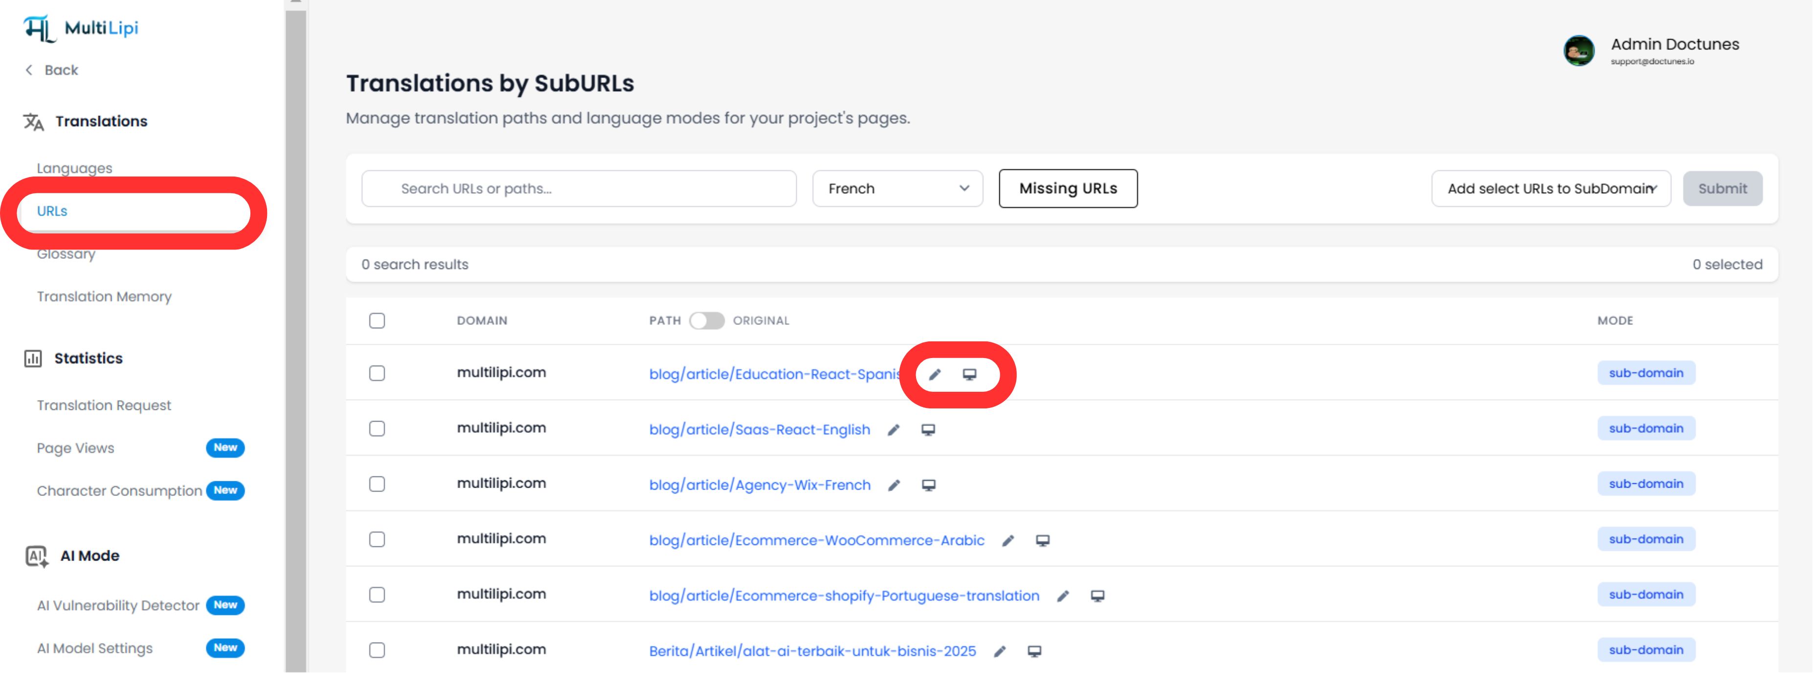Click the pencil icon beside Agency-Wix-French
This screenshot has height=674, width=1814.
(x=895, y=485)
